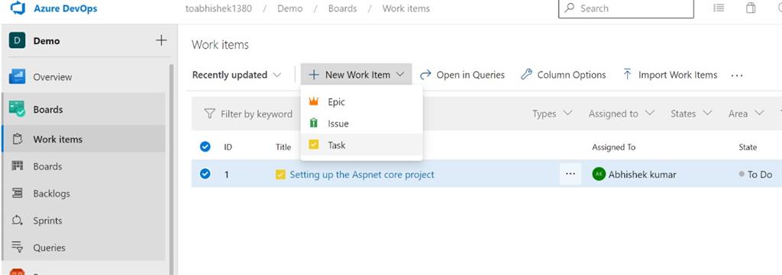Expand the Types filter dropdown
This screenshot has height=275, width=782.
click(x=552, y=114)
